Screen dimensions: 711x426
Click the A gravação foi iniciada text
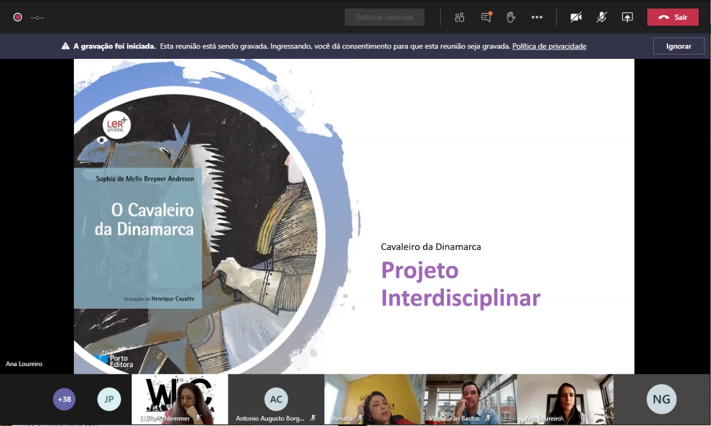click(114, 46)
